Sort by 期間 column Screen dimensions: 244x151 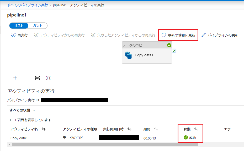[156, 129]
